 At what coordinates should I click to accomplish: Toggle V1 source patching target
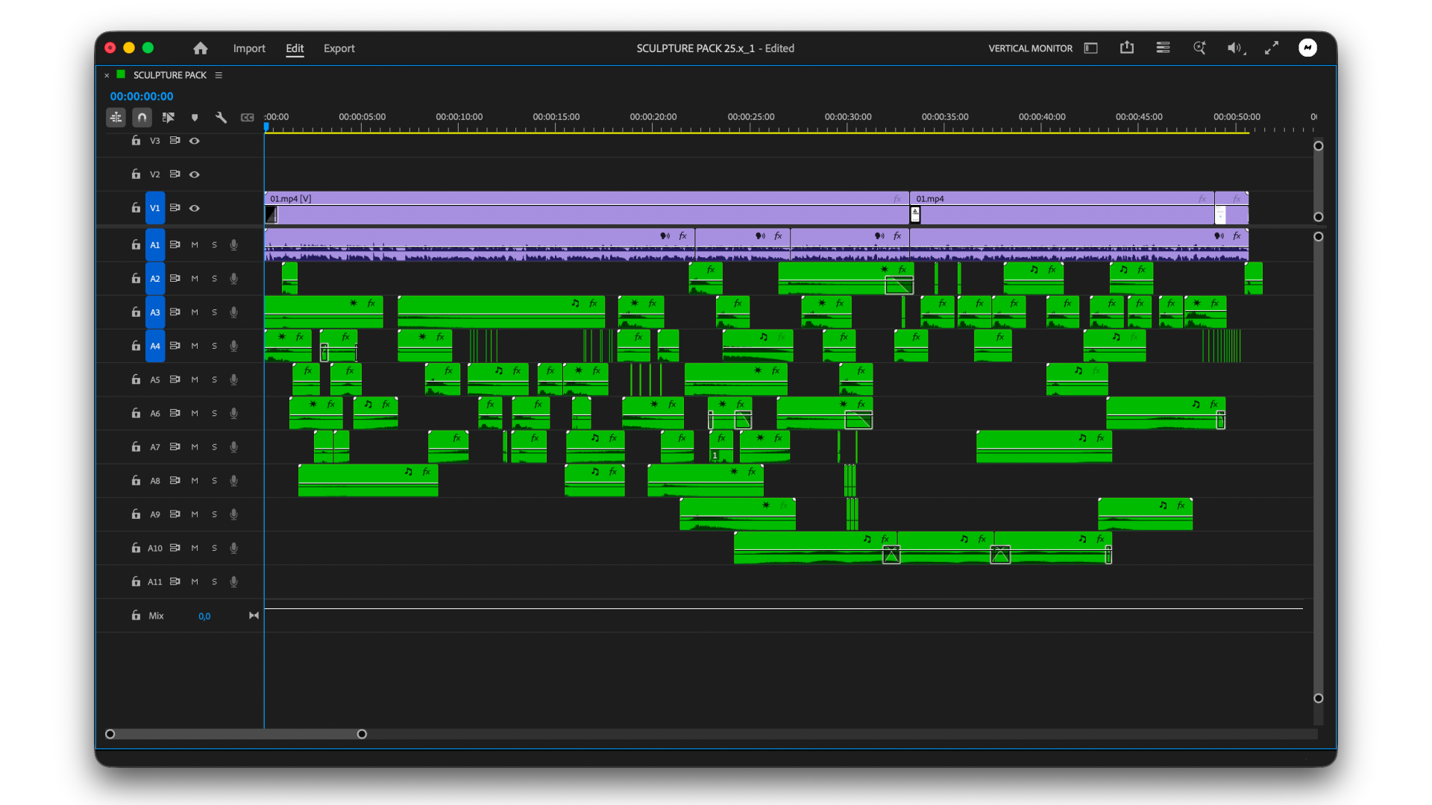pos(155,208)
